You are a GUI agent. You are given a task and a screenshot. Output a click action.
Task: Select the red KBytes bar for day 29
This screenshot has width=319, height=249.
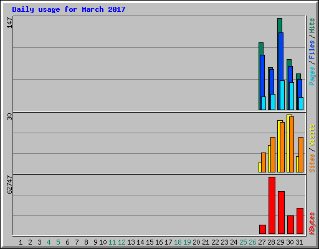pos(281,212)
